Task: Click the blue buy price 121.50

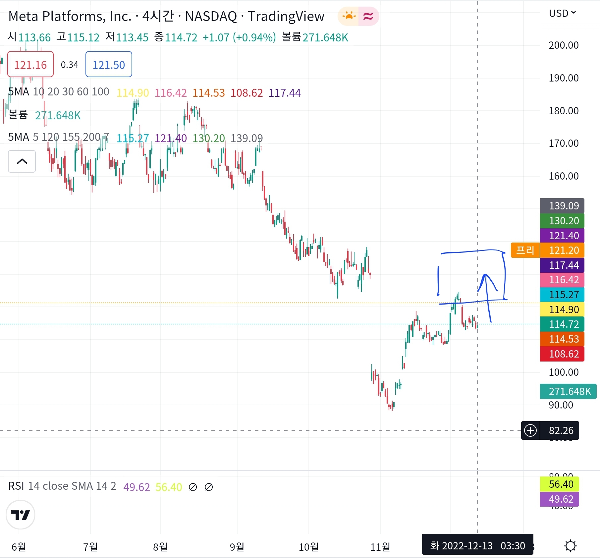Action: tap(109, 64)
